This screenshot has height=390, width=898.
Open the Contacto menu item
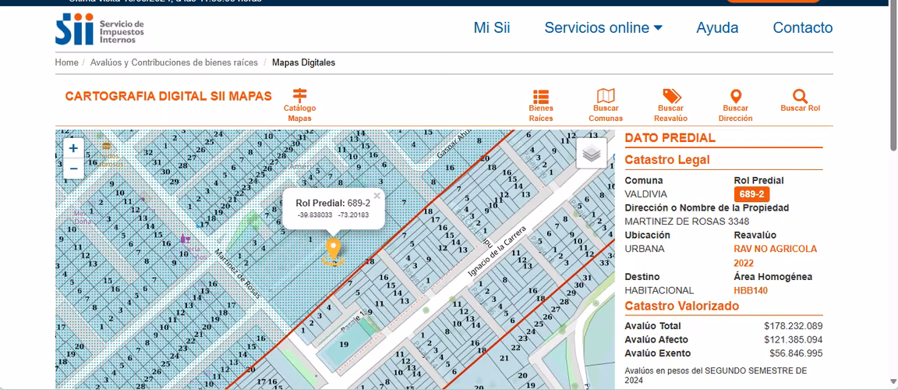(802, 27)
